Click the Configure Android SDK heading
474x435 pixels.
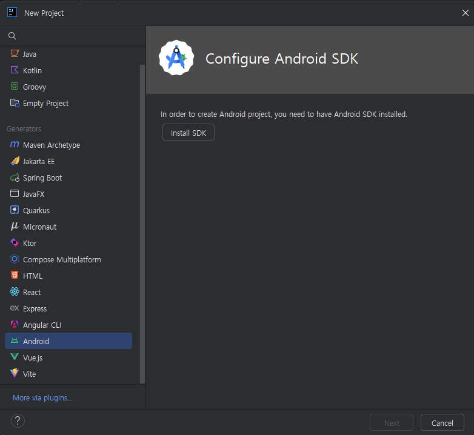coord(282,59)
